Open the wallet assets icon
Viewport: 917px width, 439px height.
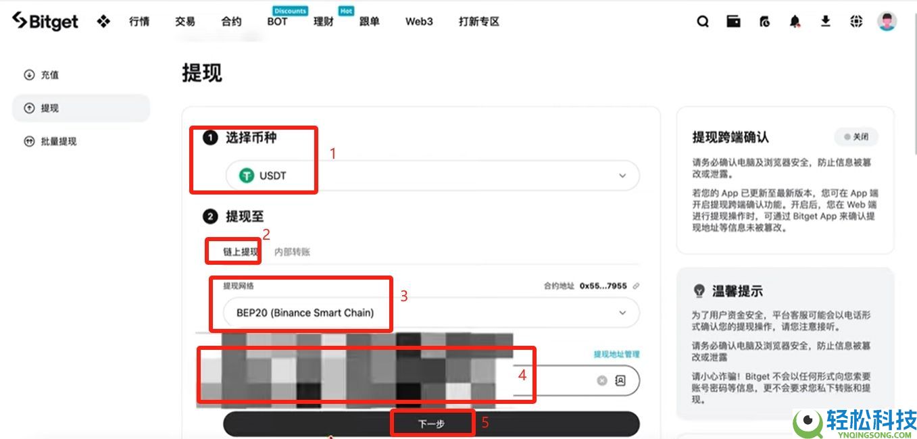[x=733, y=21]
